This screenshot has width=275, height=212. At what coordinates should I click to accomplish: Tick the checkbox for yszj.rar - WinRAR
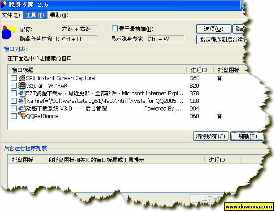coord(13,86)
